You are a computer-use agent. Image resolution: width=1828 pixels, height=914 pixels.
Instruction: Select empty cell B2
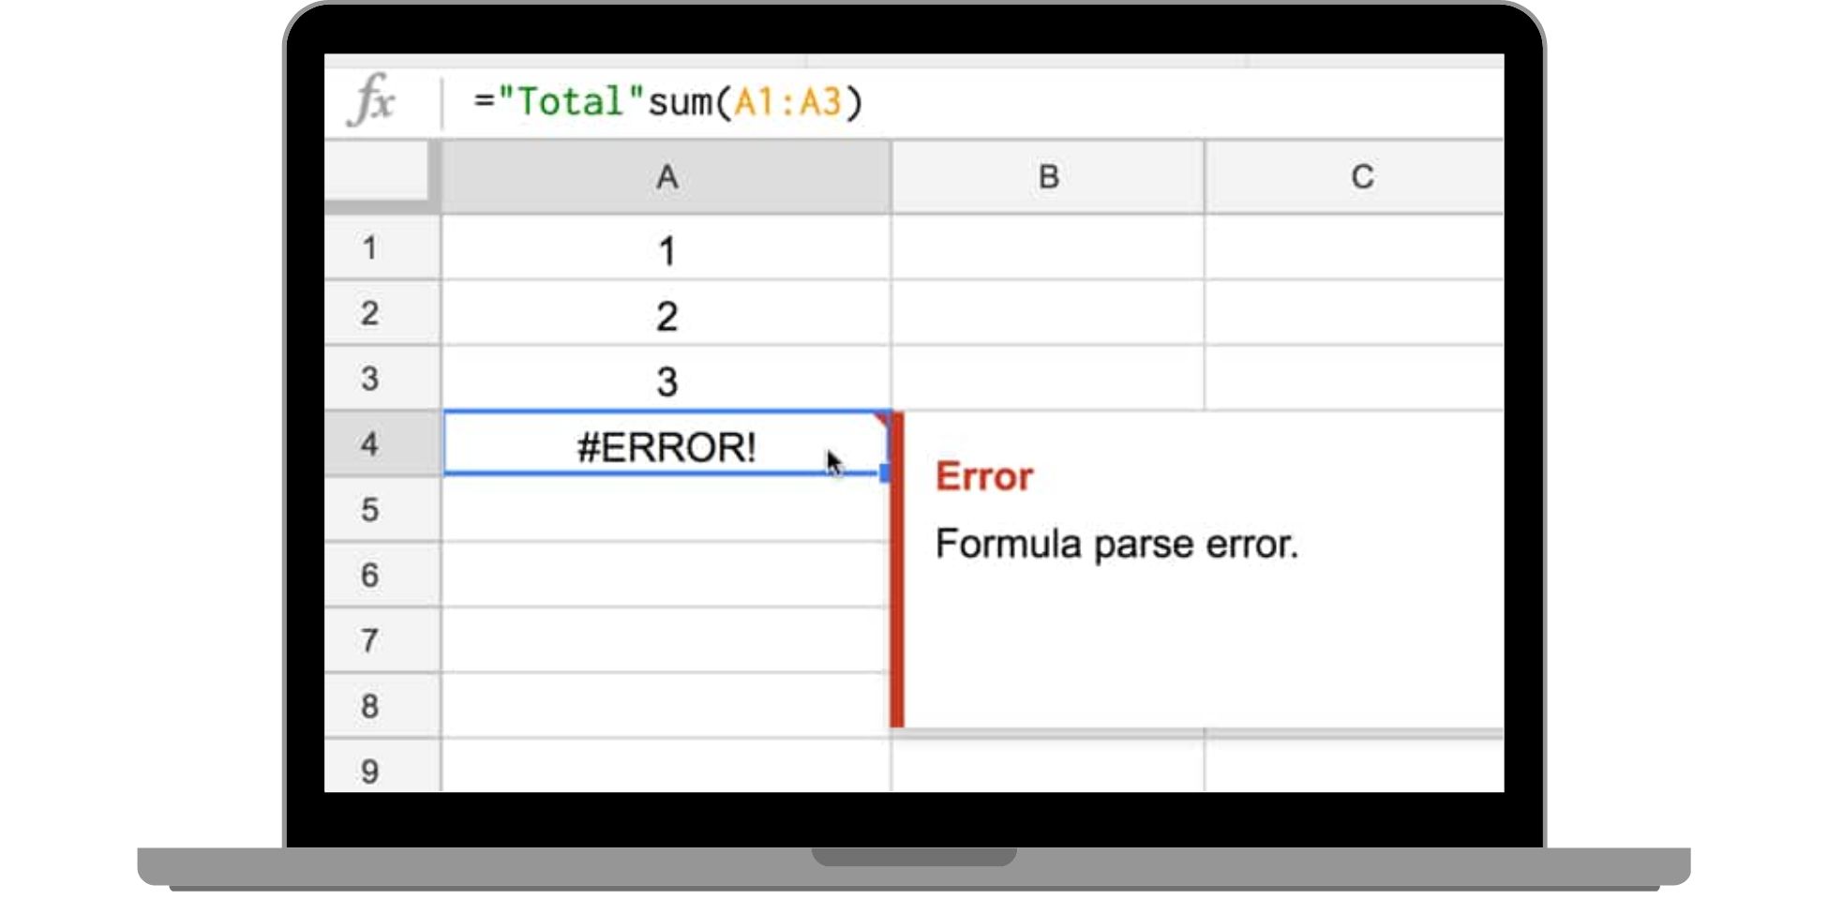(x=1048, y=313)
